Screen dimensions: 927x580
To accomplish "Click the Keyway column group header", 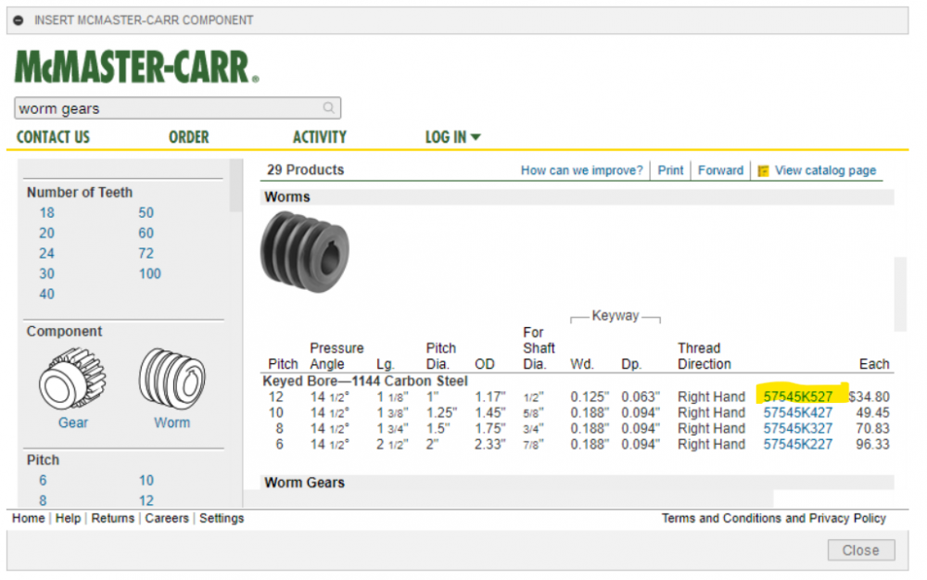I will coord(616,316).
